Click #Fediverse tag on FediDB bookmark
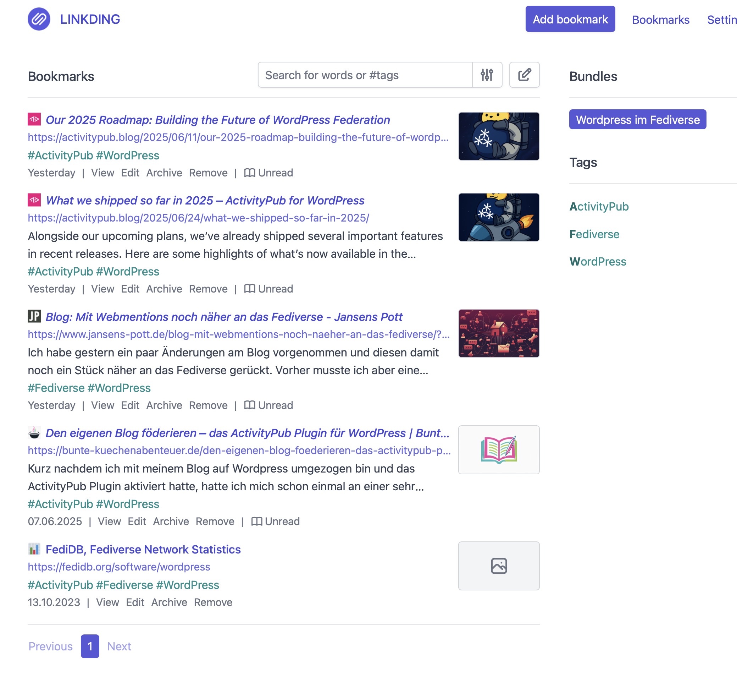This screenshot has height=693, width=737. point(124,585)
